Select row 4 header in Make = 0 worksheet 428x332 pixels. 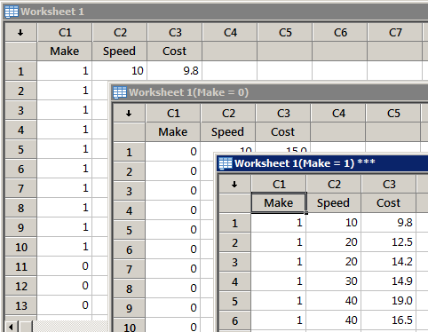click(x=129, y=210)
